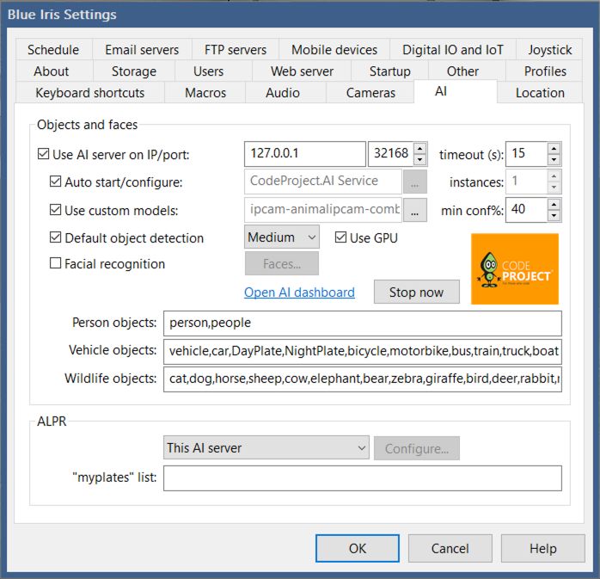The image size is (600, 579).
Task: Open the Location tab
Action: (540, 93)
